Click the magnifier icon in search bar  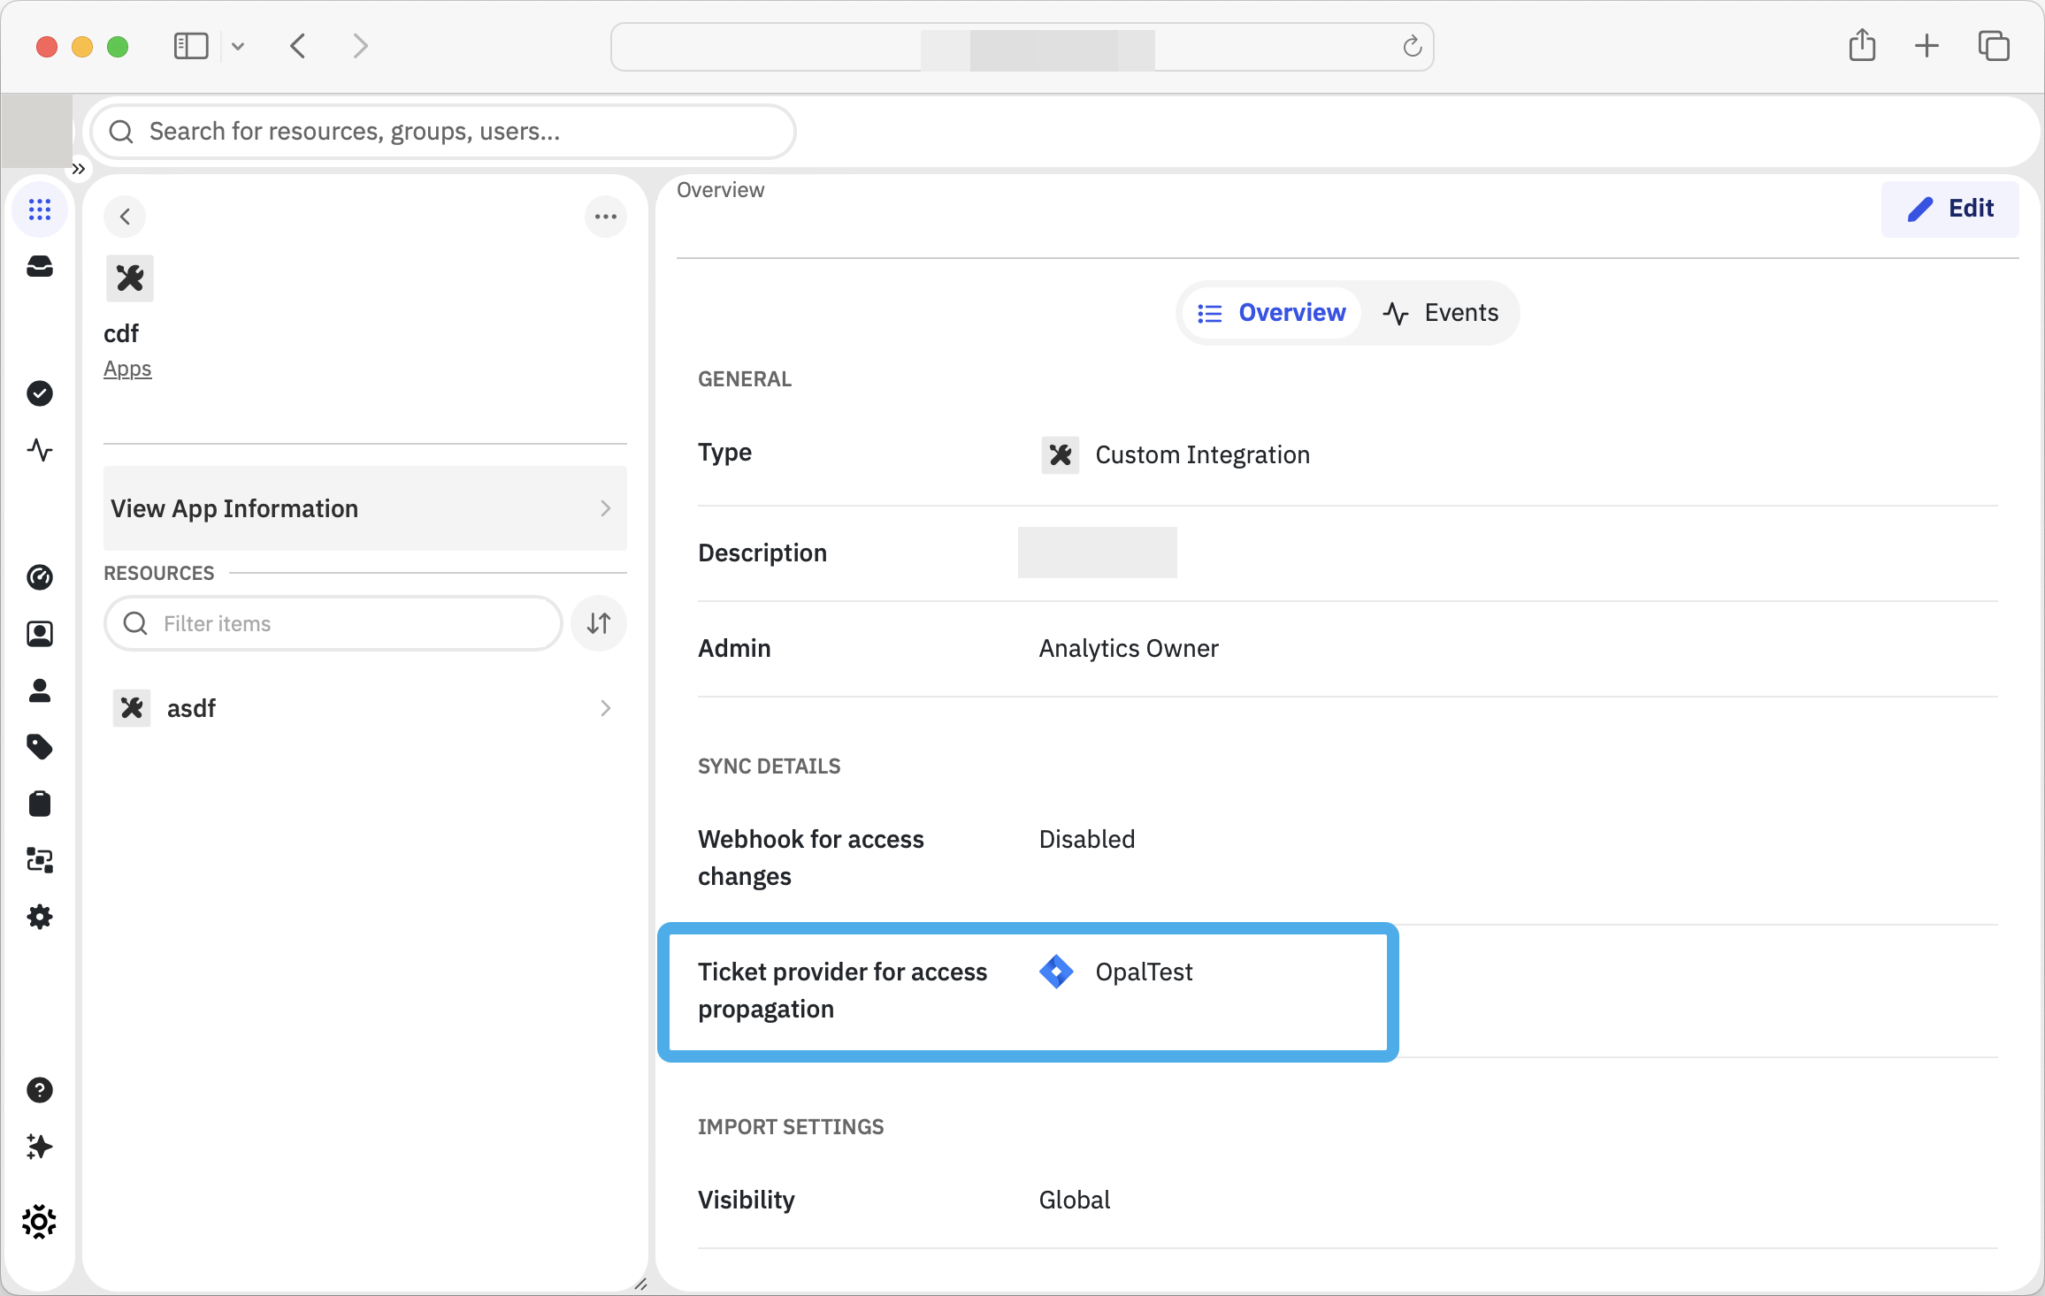(121, 132)
